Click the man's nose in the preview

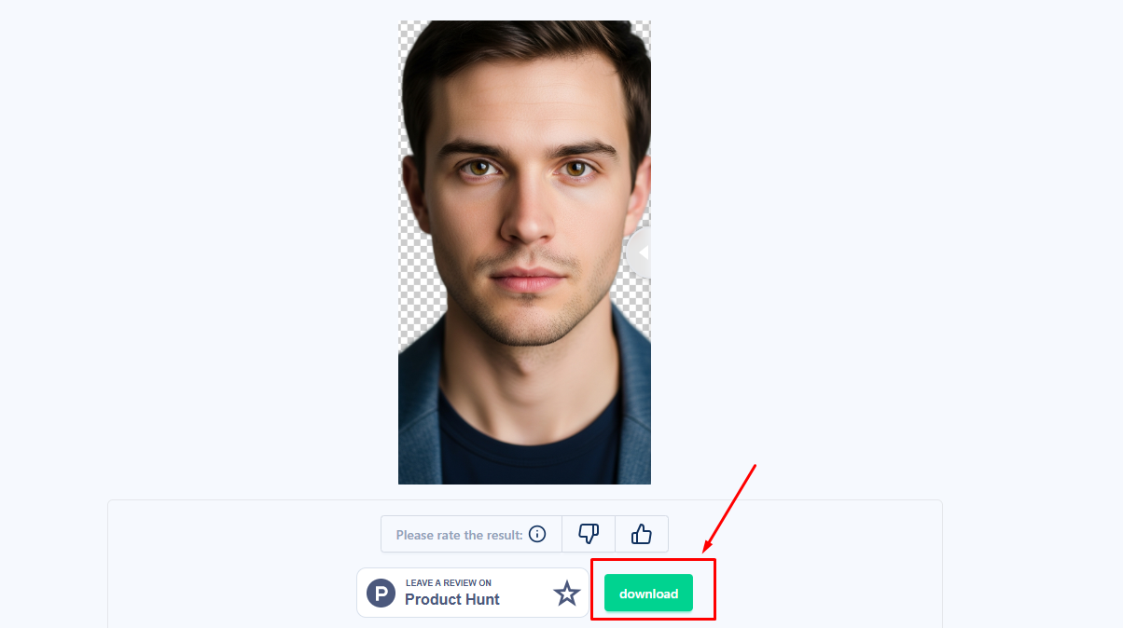pyautogui.click(x=528, y=219)
